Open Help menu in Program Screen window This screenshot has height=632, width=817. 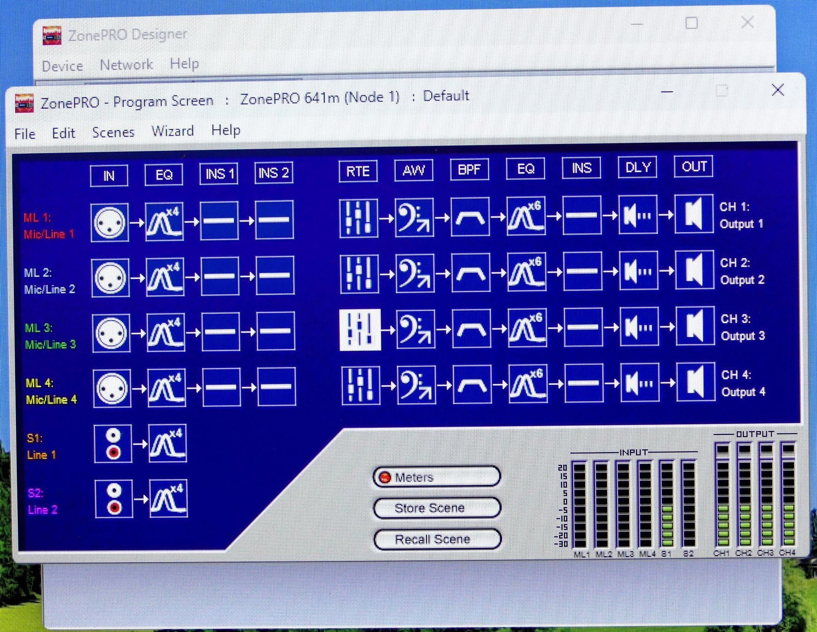(226, 130)
